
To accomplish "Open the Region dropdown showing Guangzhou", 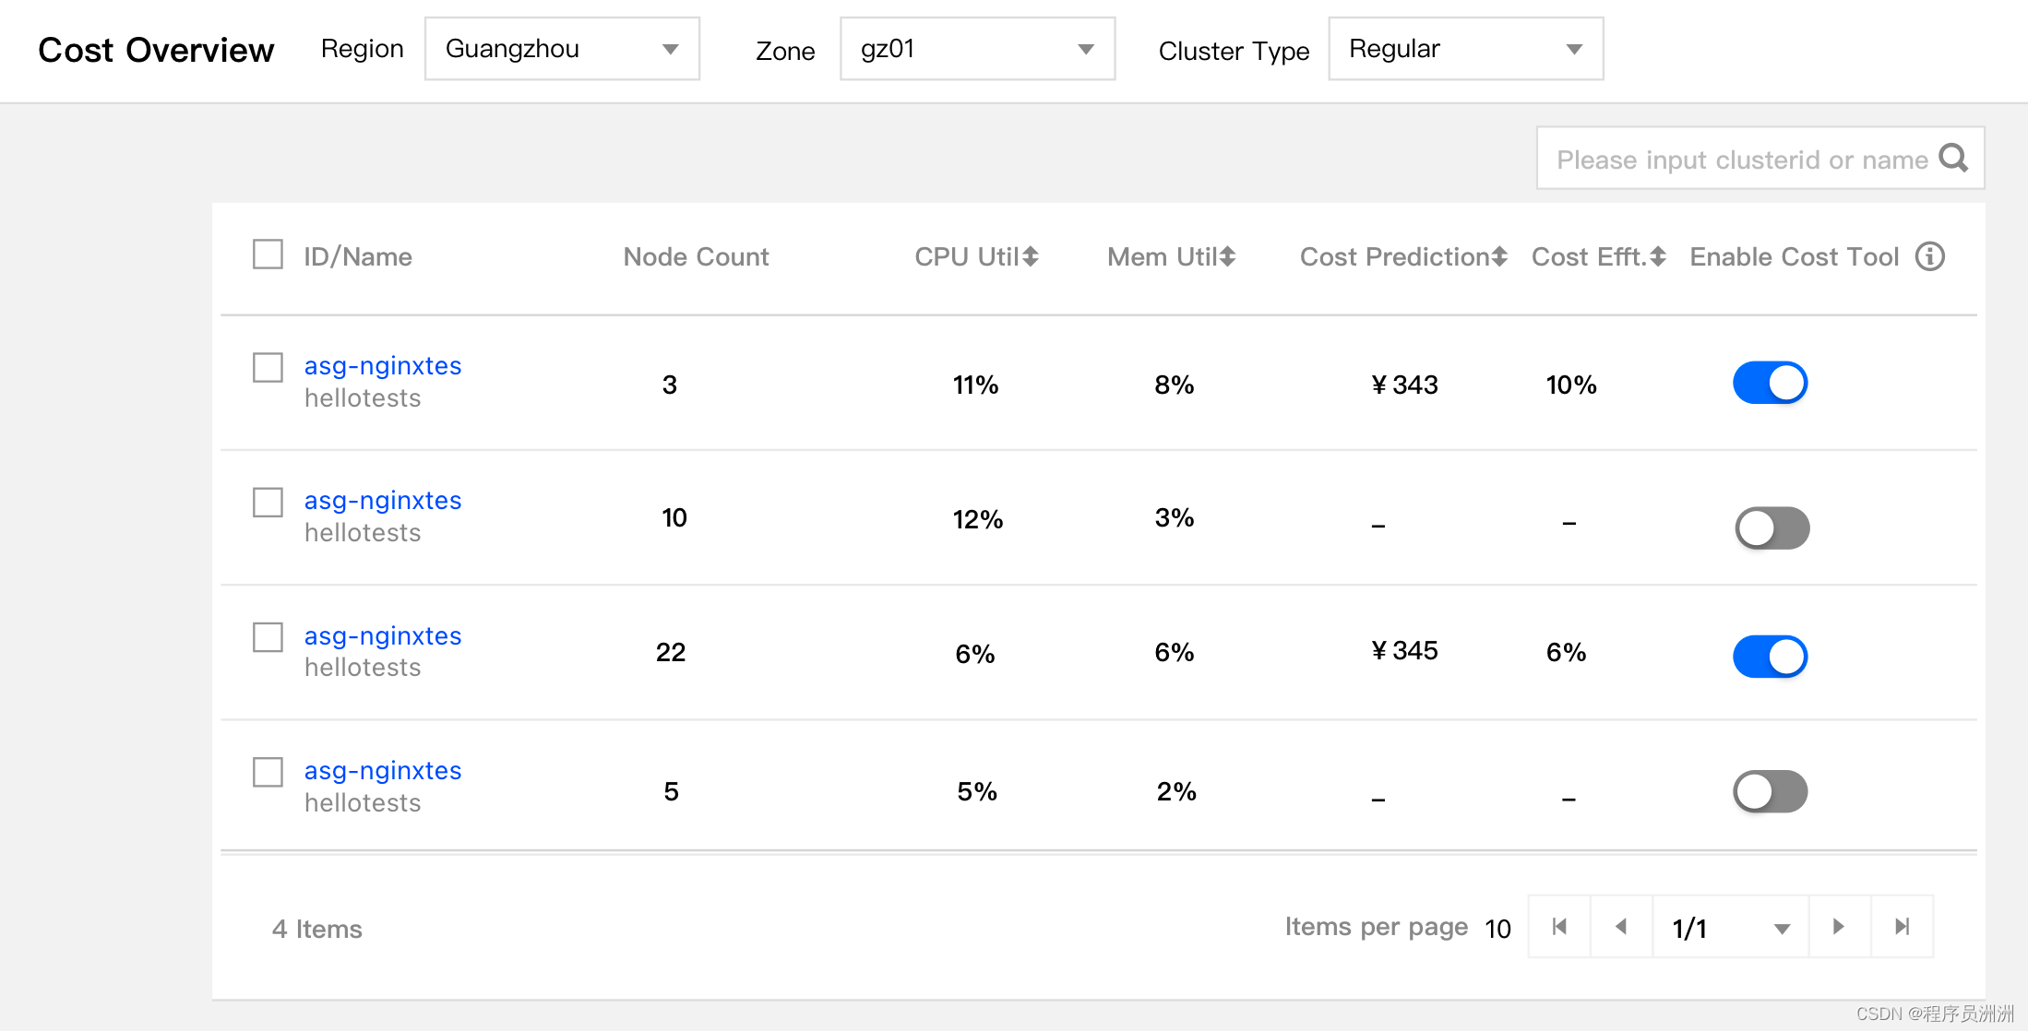I will coord(561,49).
